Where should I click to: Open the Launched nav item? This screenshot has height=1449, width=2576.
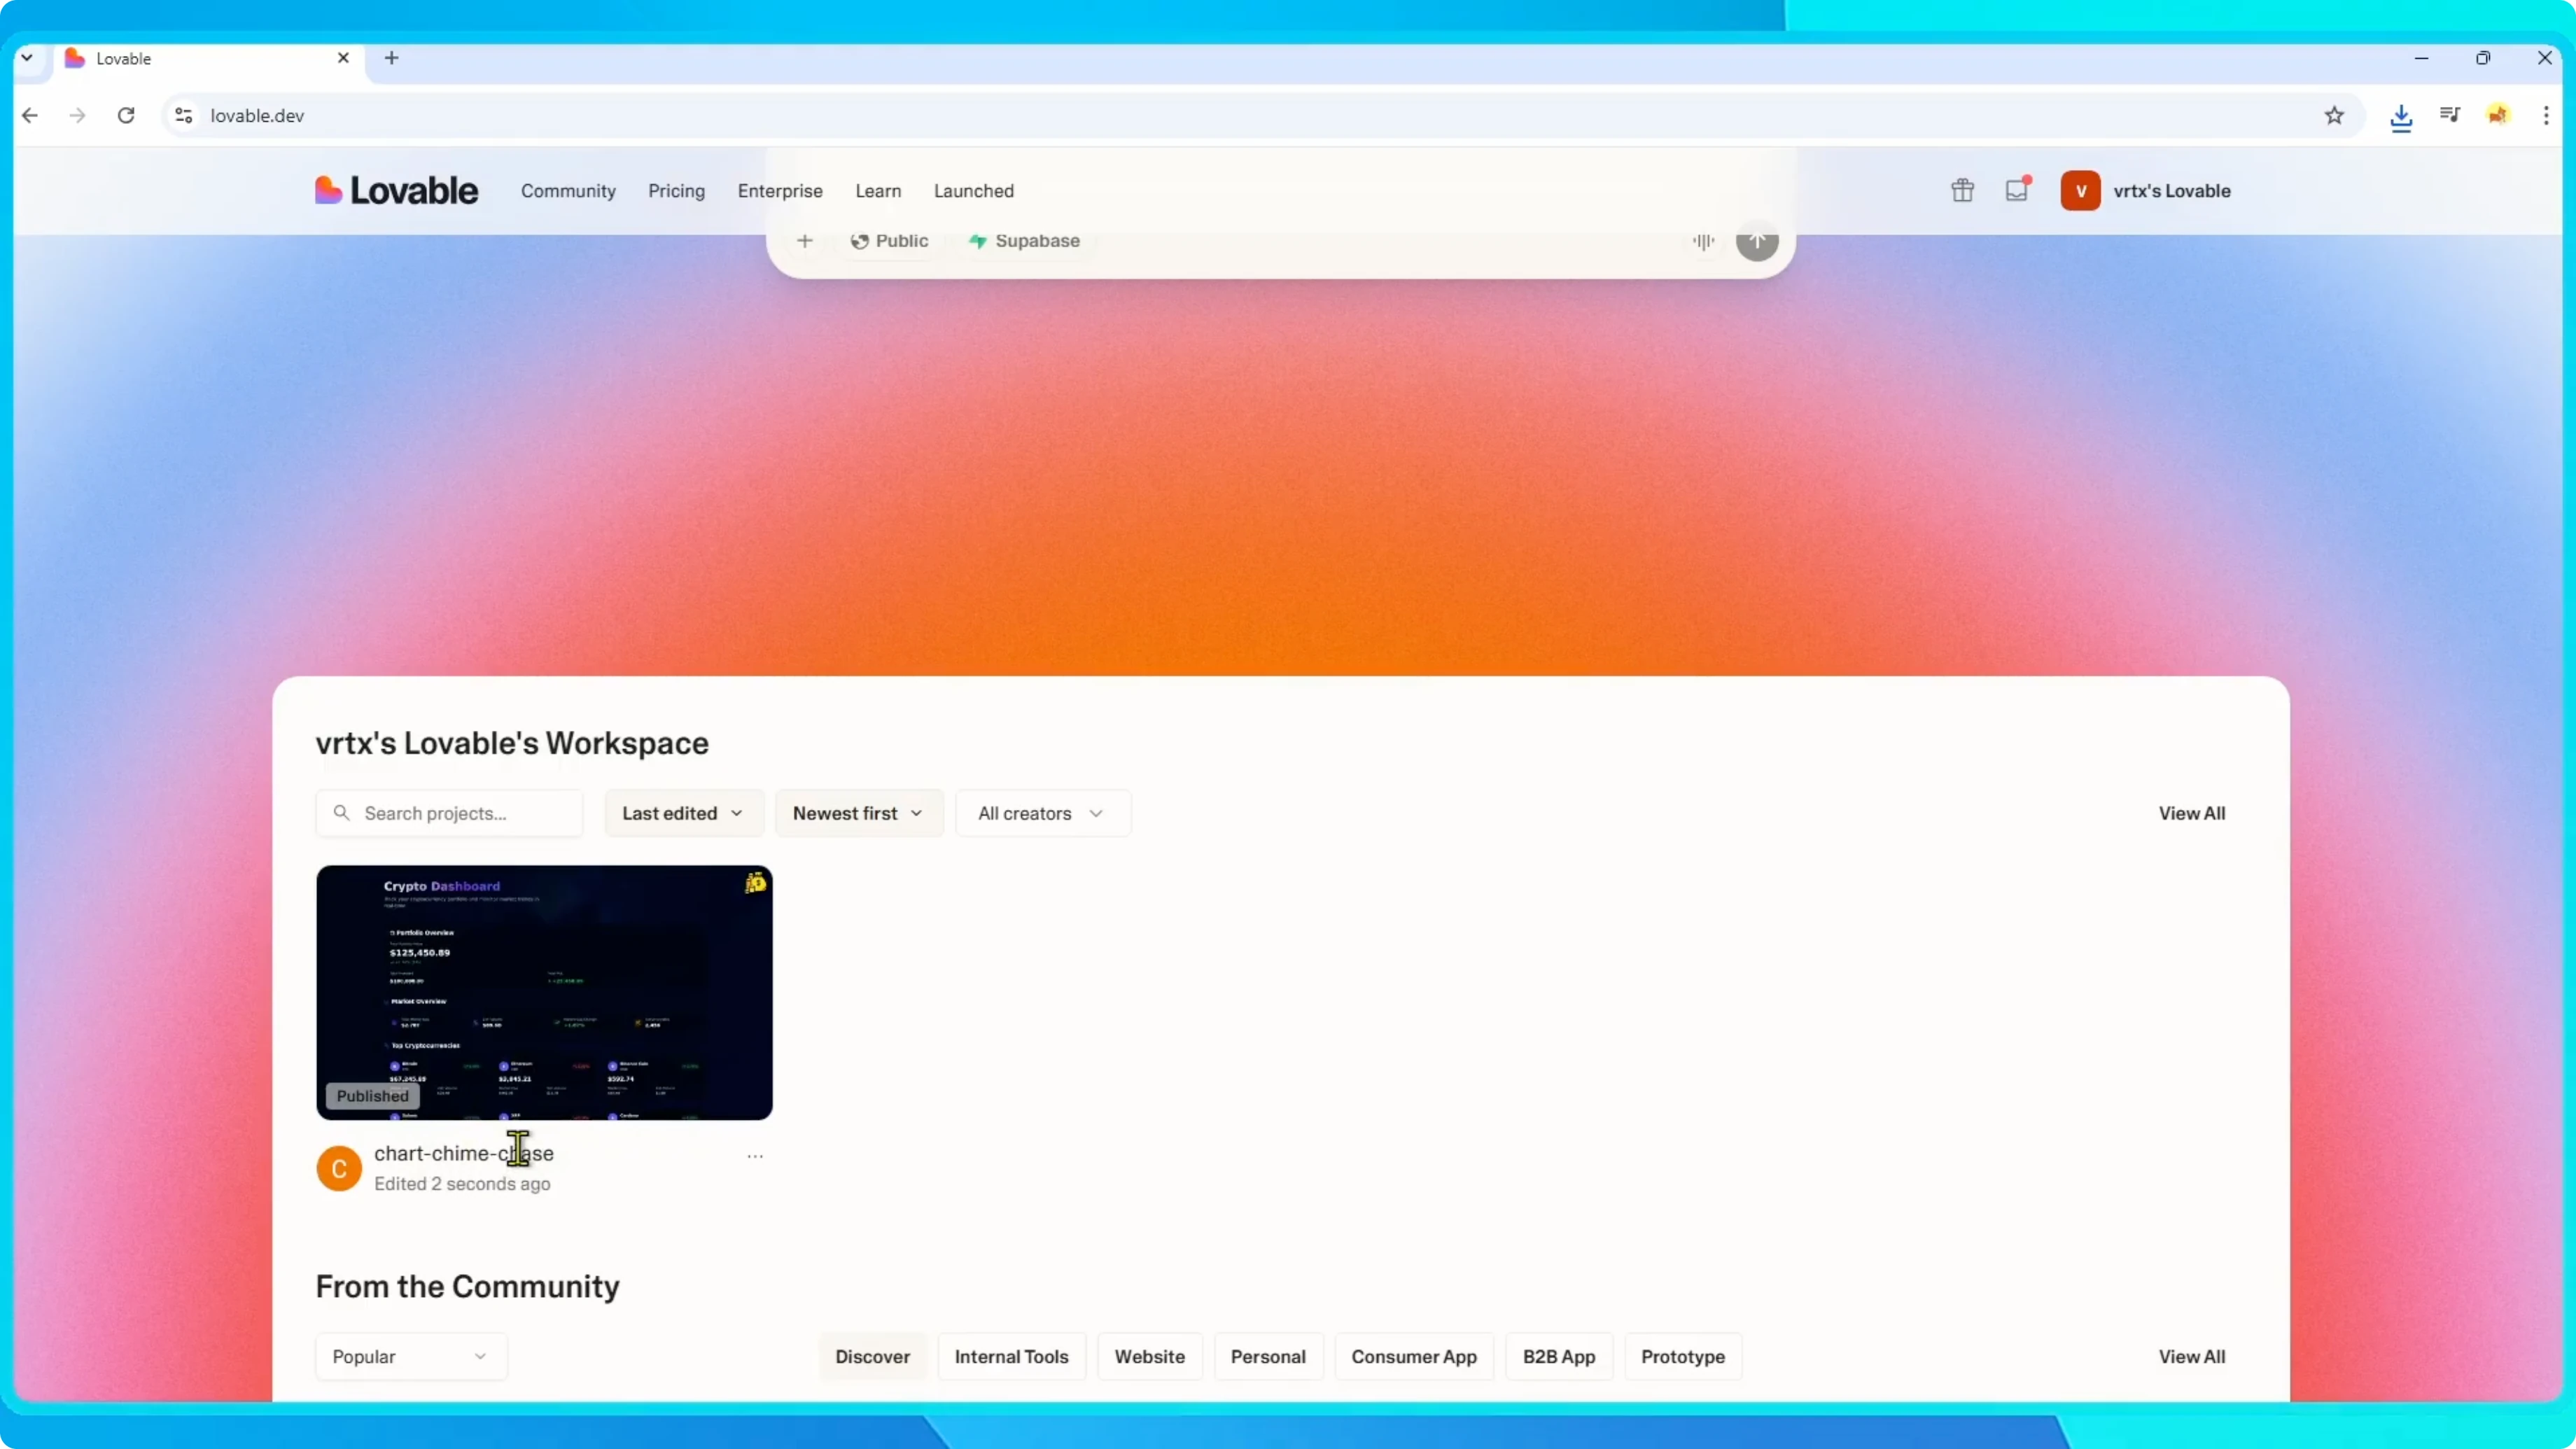coord(974,191)
